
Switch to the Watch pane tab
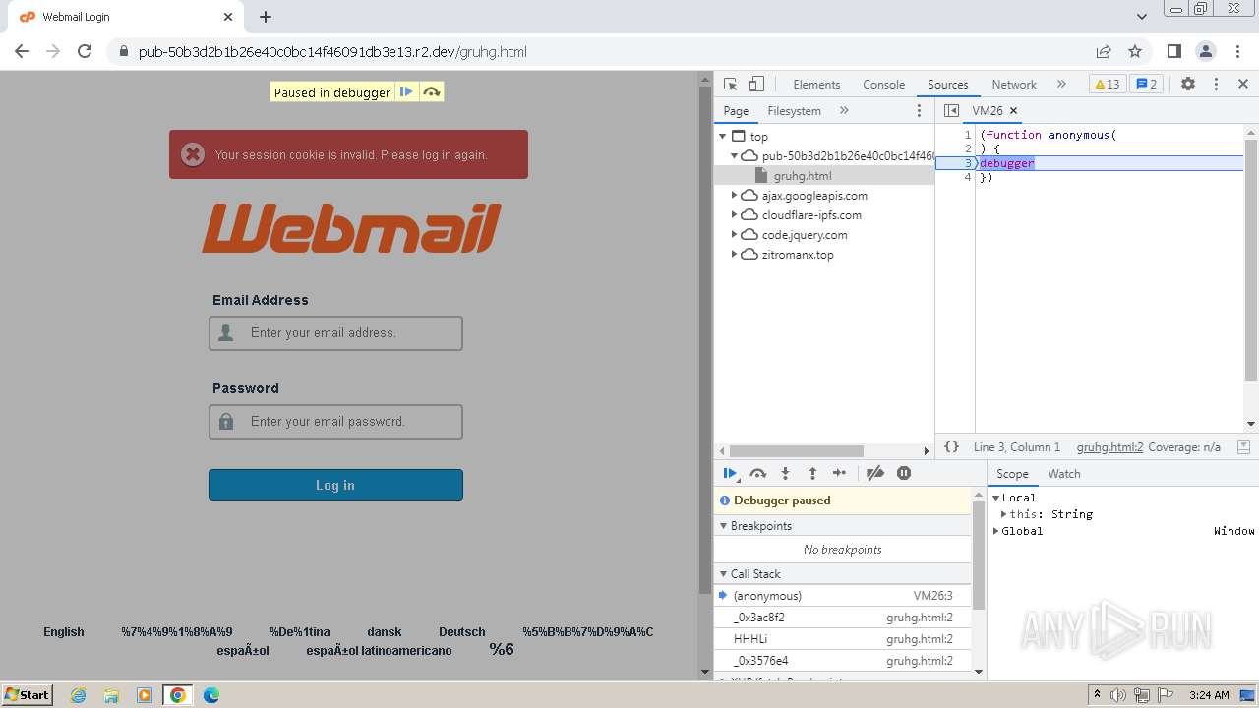tap(1064, 474)
